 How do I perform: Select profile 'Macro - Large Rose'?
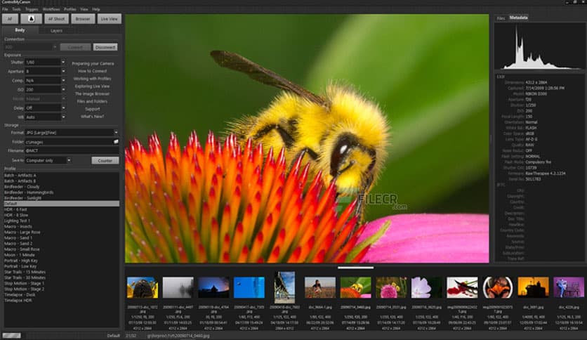[22, 232]
